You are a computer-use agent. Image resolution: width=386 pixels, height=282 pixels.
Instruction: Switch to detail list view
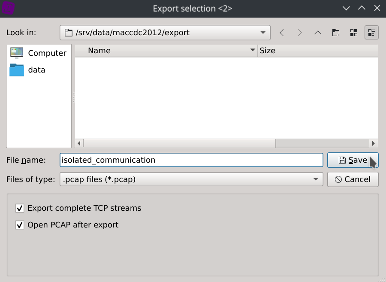371,33
